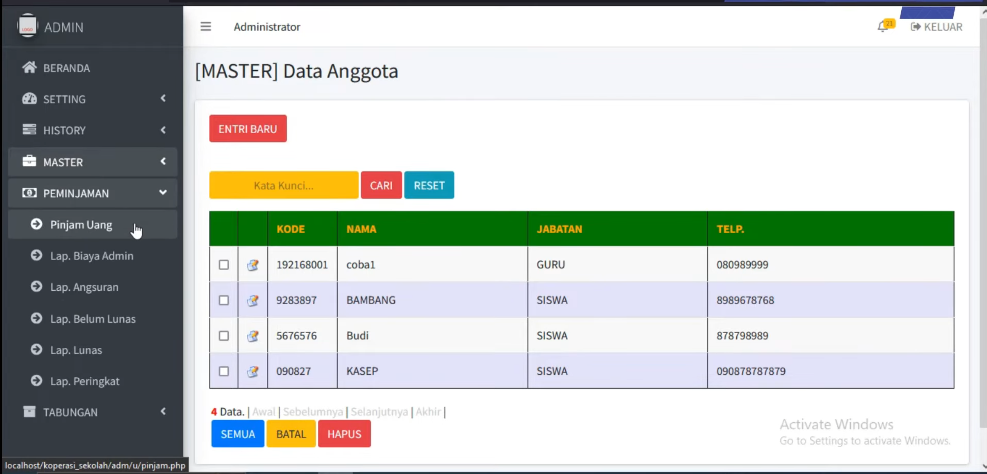Click the HISTORY server icon
The image size is (987, 474).
pyautogui.click(x=29, y=130)
